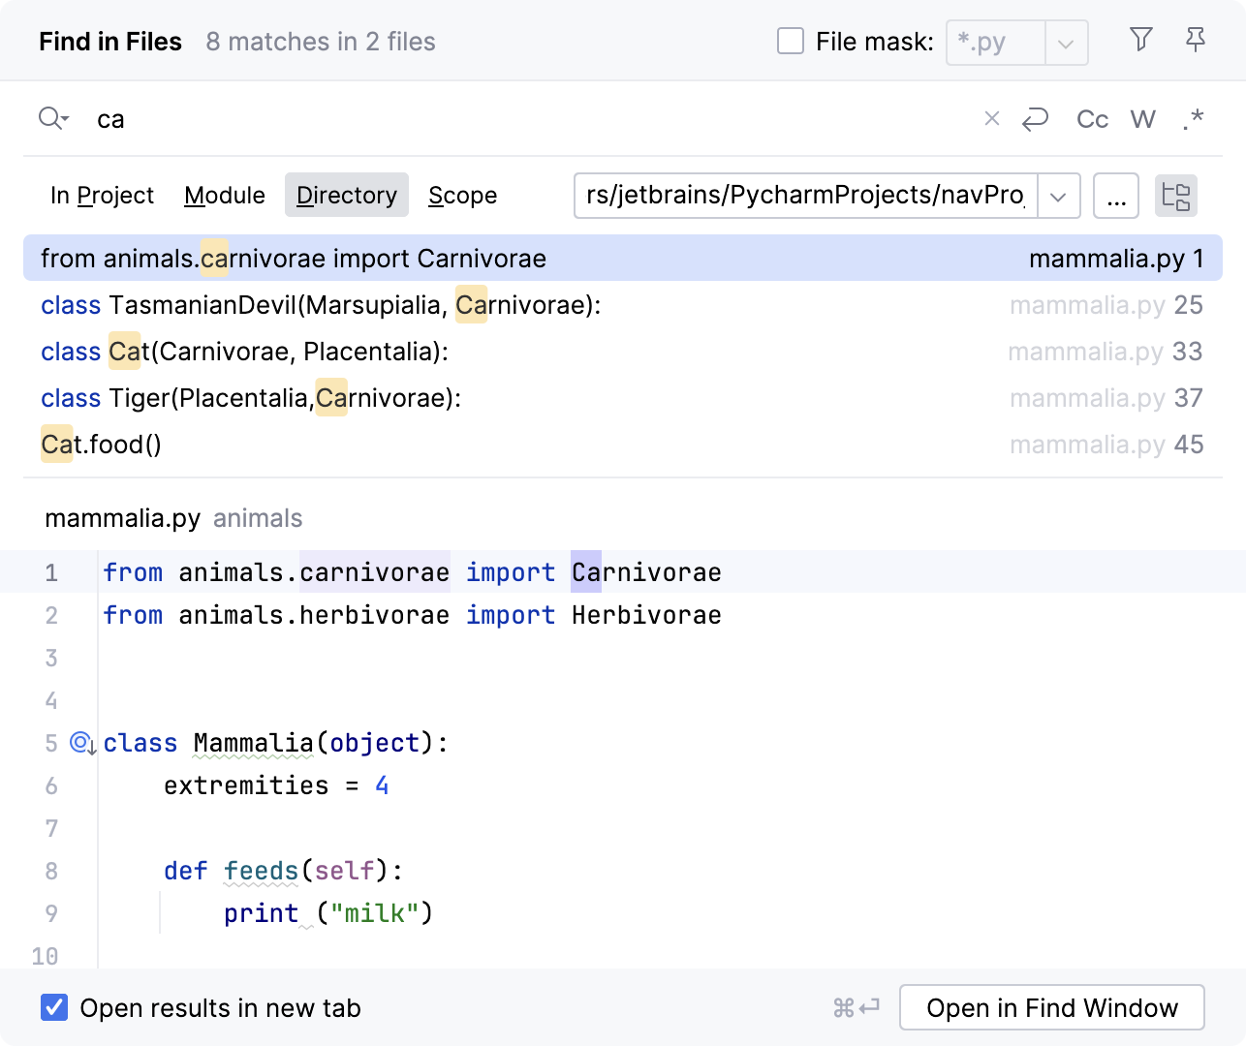Uncheck Open results in new tab

[53, 1007]
